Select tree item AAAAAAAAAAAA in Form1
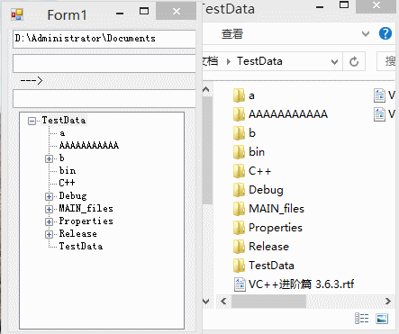This screenshot has height=334, width=399. tap(89, 146)
